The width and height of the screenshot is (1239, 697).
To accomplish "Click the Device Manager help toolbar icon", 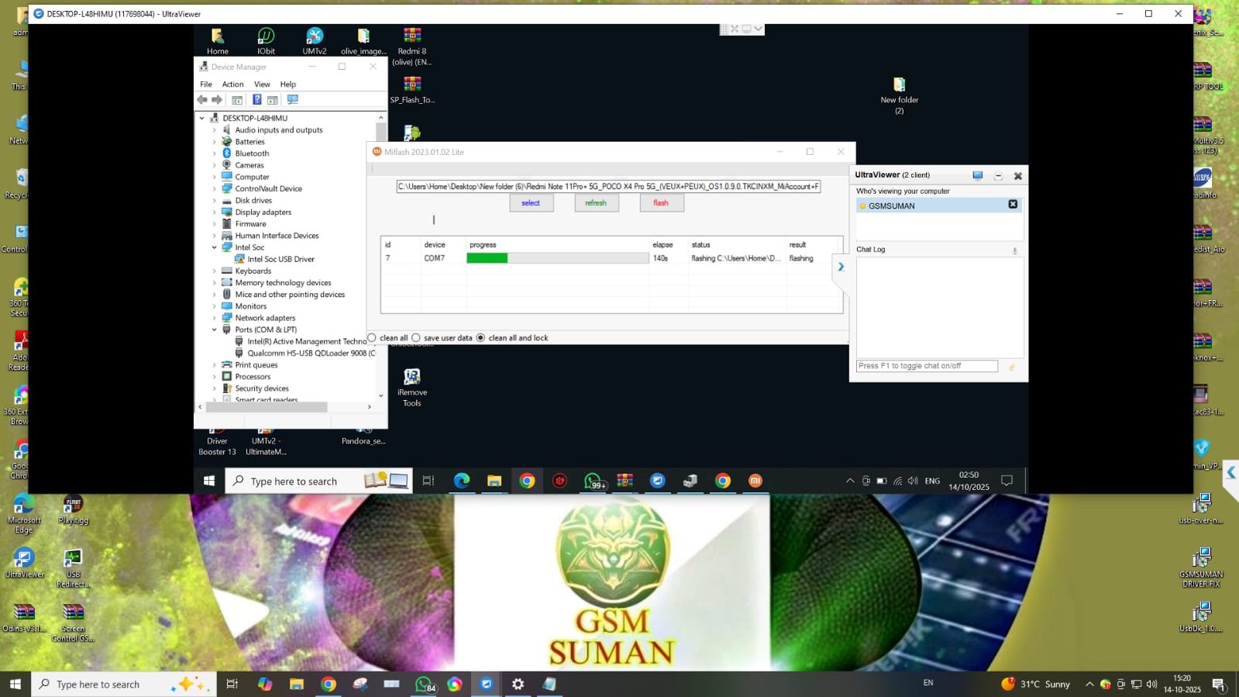I will pos(256,100).
